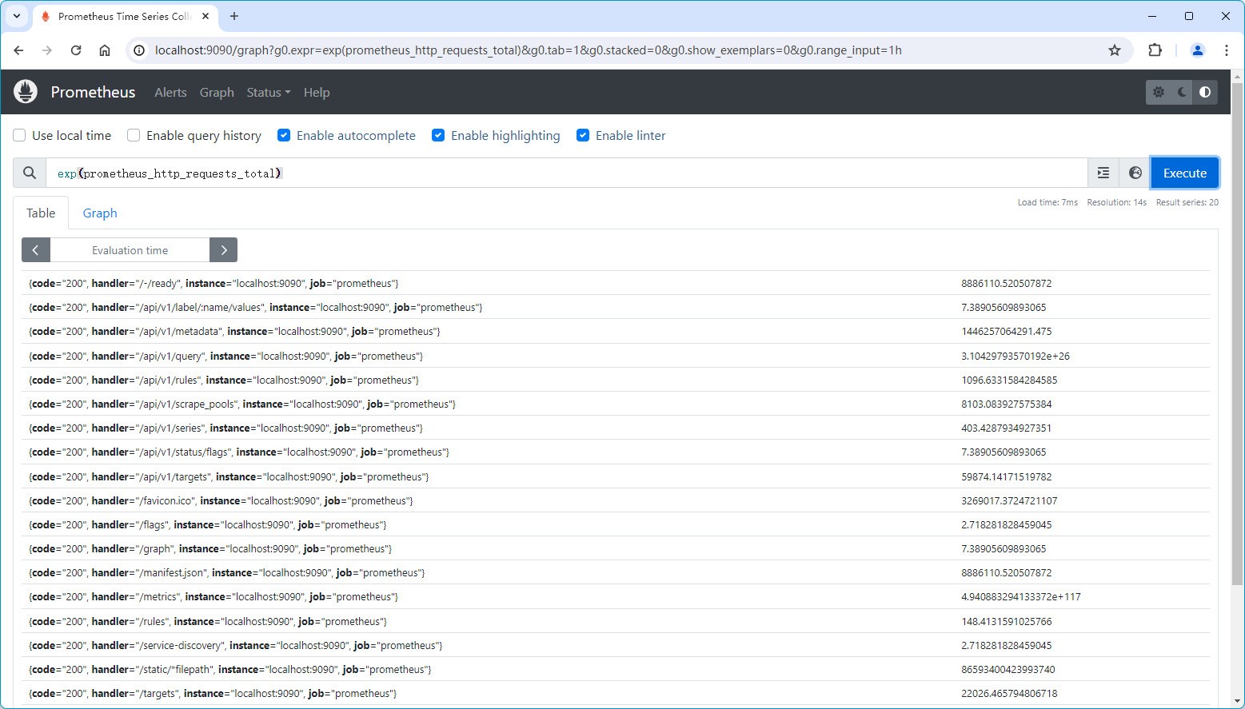Open browser home page

click(105, 50)
